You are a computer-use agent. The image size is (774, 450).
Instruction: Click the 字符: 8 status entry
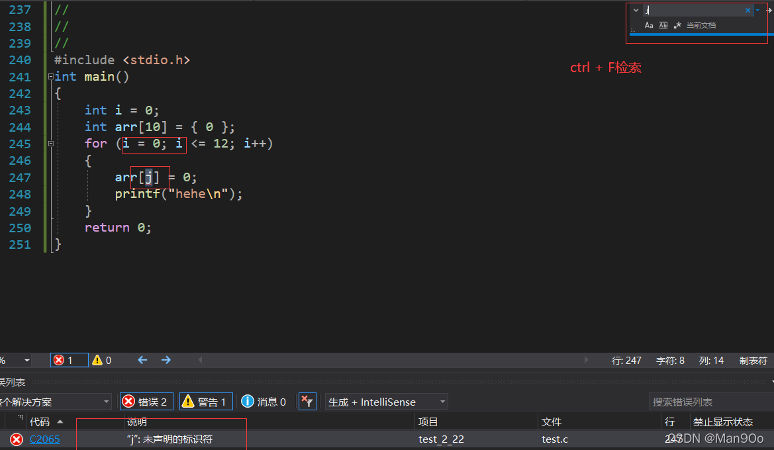pos(670,361)
